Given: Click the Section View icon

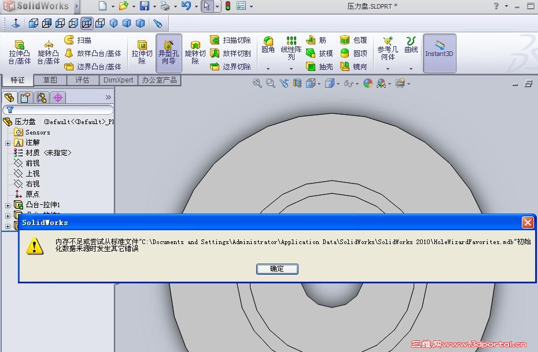Looking at the screenshot, I should click(297, 83).
